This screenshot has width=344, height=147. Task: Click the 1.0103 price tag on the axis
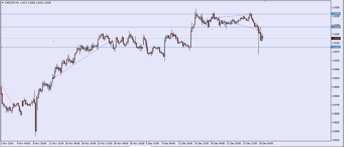pos(336,47)
